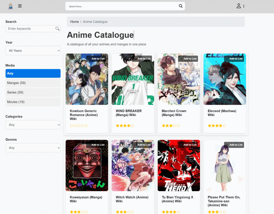Click the Kowaiyasan cover thumbnail

point(87,165)
